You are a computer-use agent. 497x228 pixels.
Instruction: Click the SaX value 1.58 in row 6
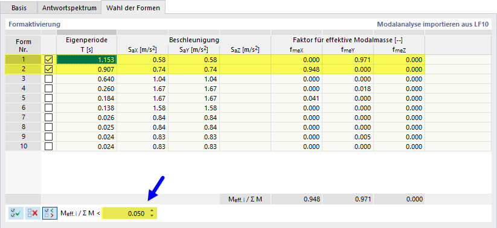click(x=143, y=107)
